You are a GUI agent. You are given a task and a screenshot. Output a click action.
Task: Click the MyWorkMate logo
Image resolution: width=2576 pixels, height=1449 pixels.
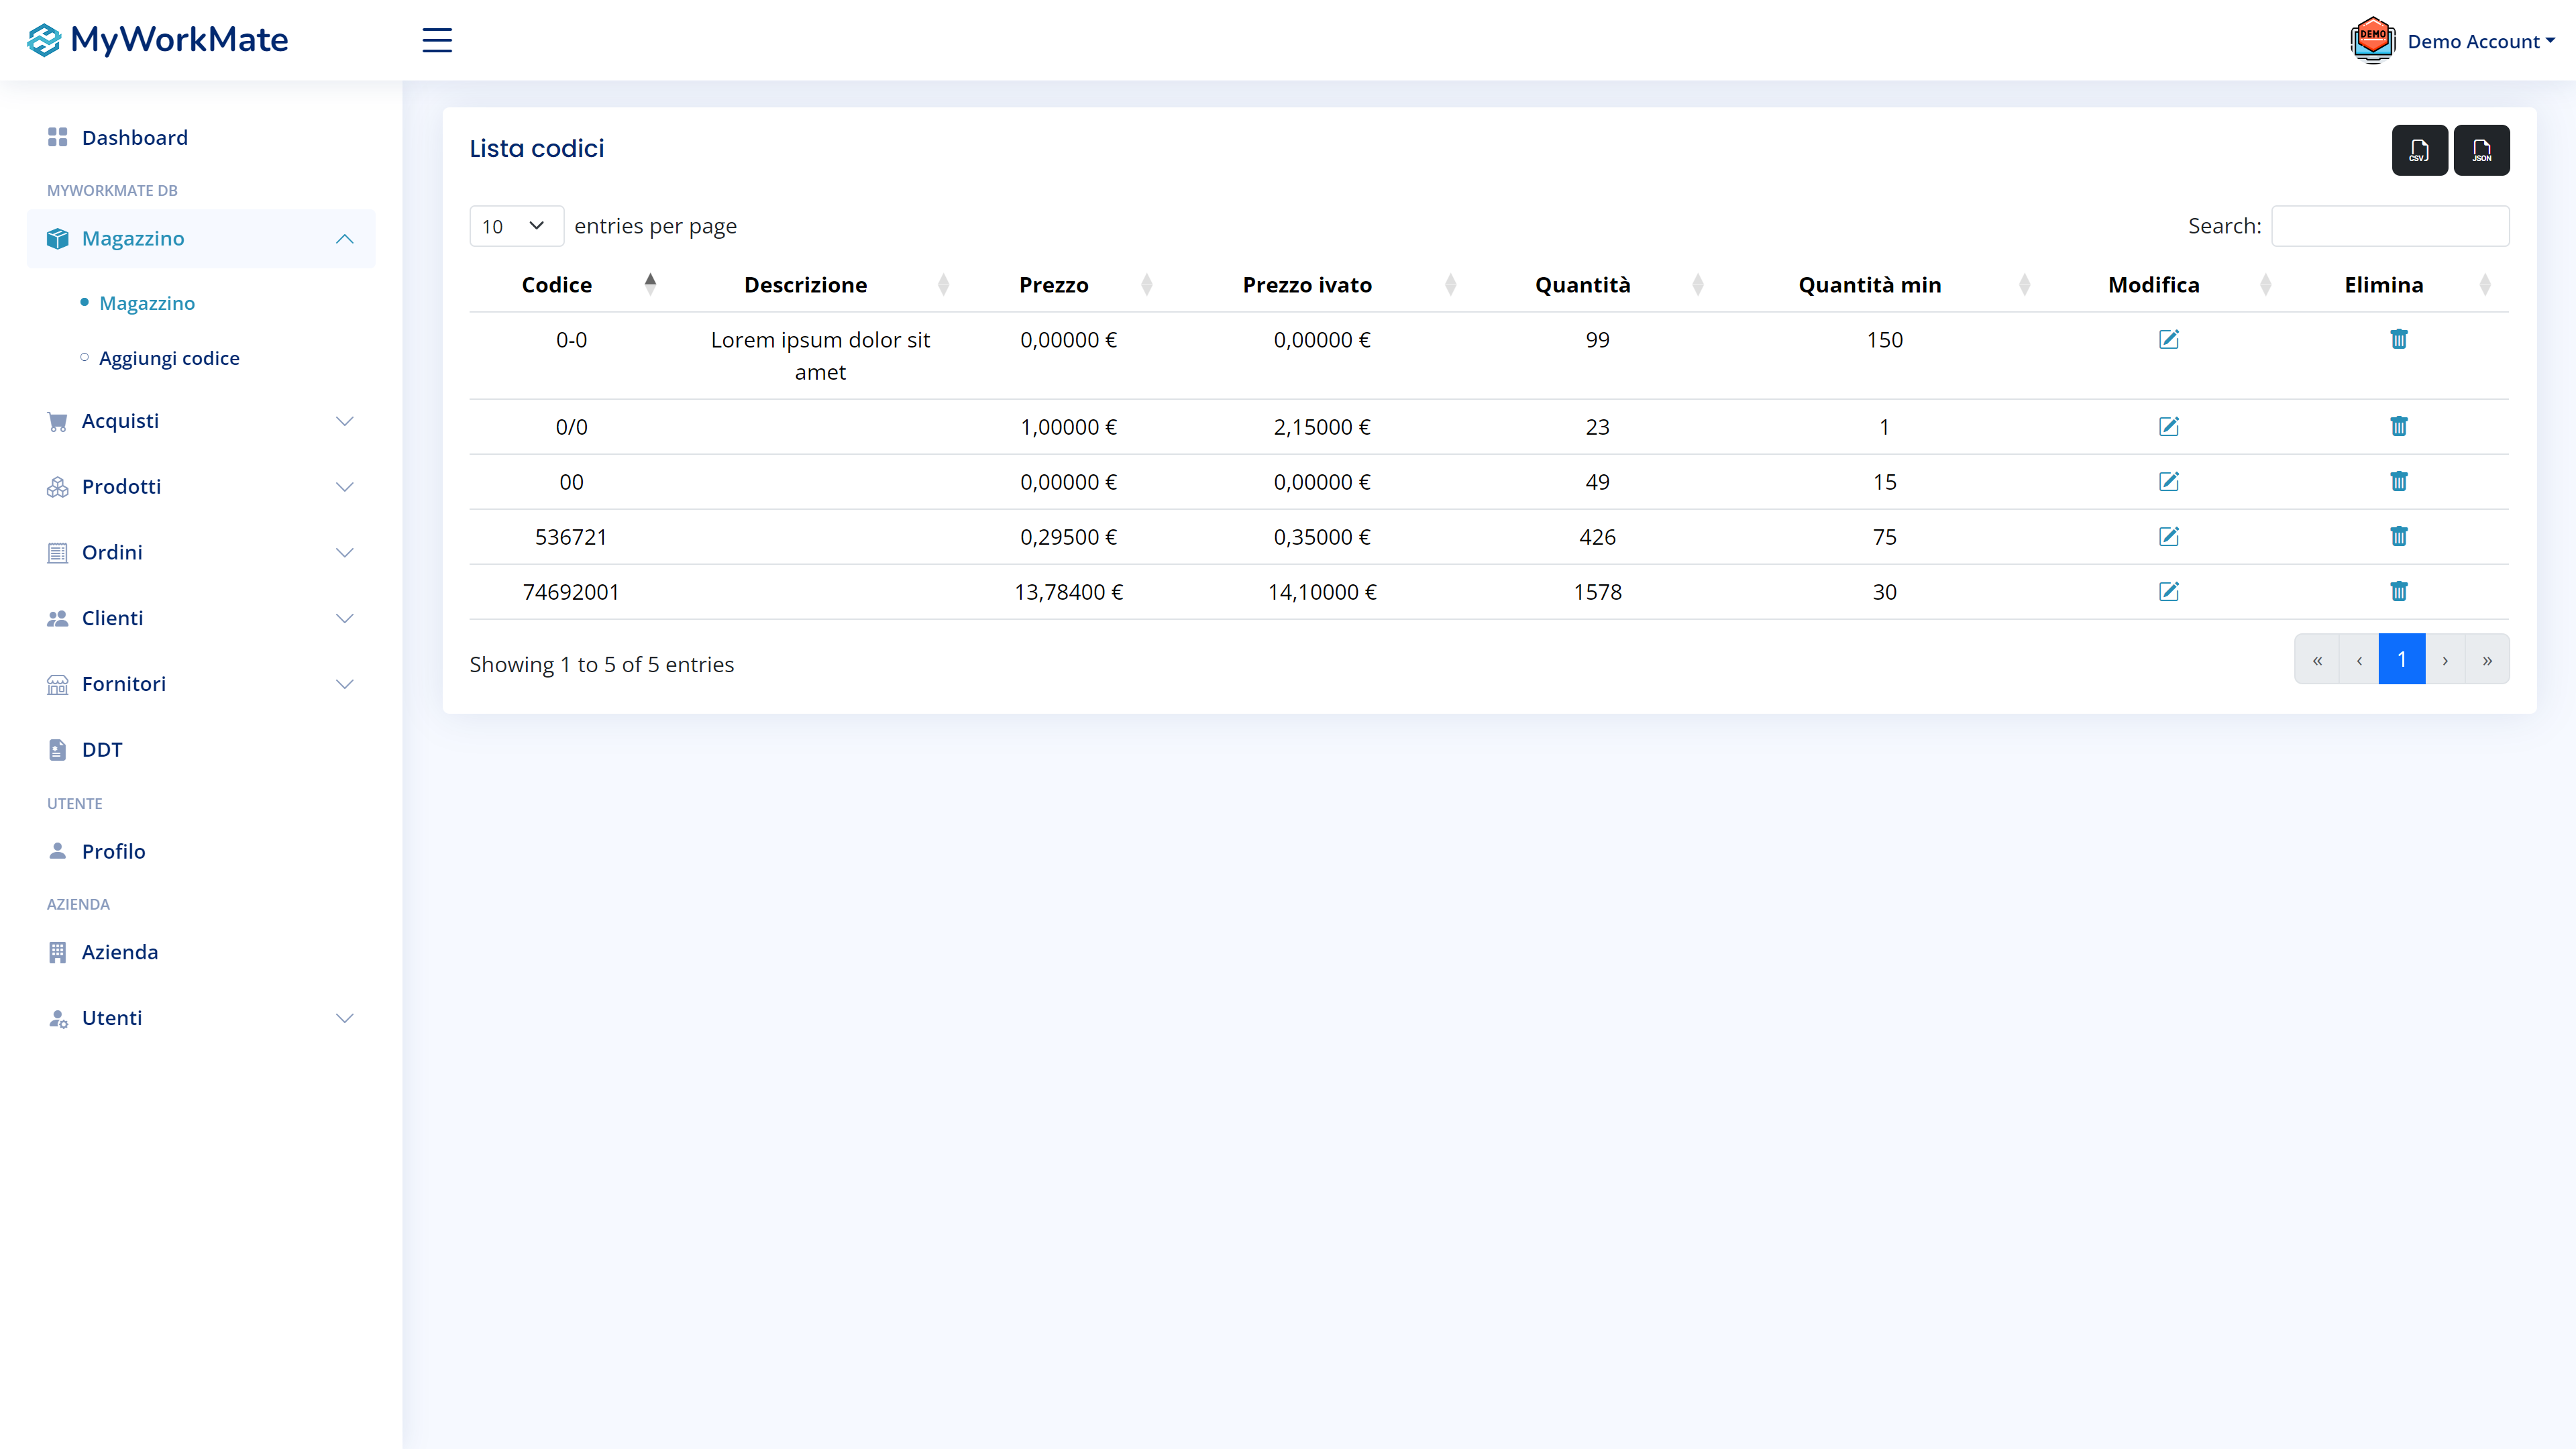(x=158, y=40)
